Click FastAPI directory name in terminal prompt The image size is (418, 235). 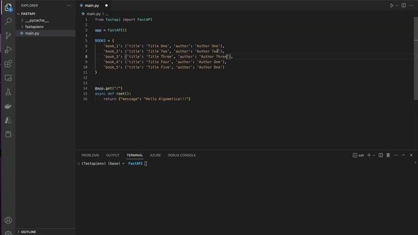[135, 164]
